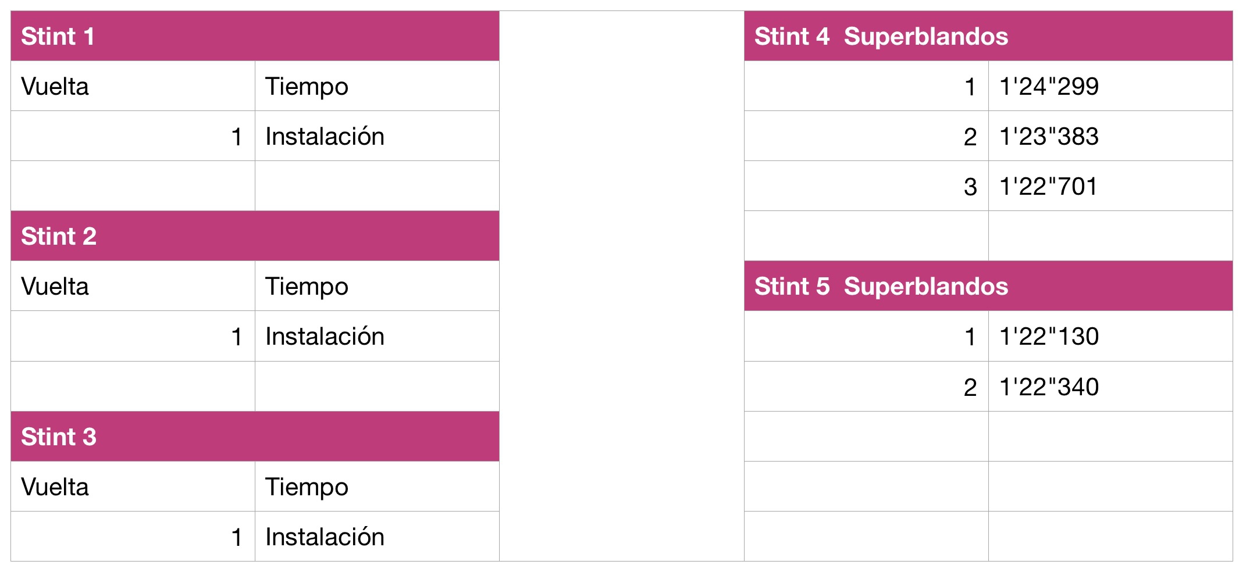Viewport: 1239px width, 572px height.
Task: Select the Vuelta cell under Stint 2
Action: [133, 286]
